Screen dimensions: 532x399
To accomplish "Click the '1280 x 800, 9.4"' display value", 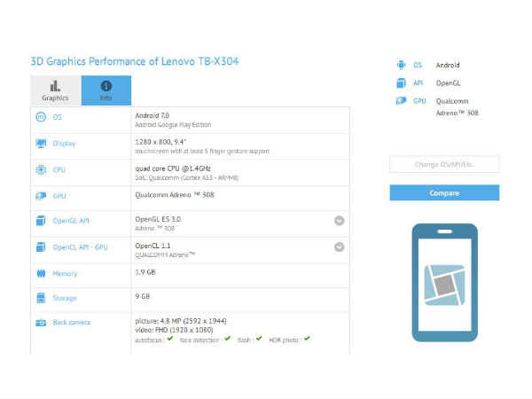I will (x=160, y=142).
